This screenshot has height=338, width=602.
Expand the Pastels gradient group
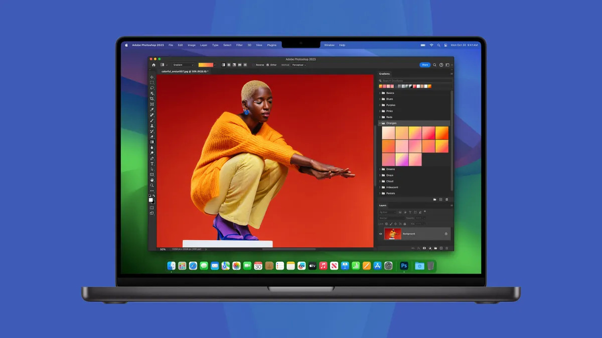point(380,193)
